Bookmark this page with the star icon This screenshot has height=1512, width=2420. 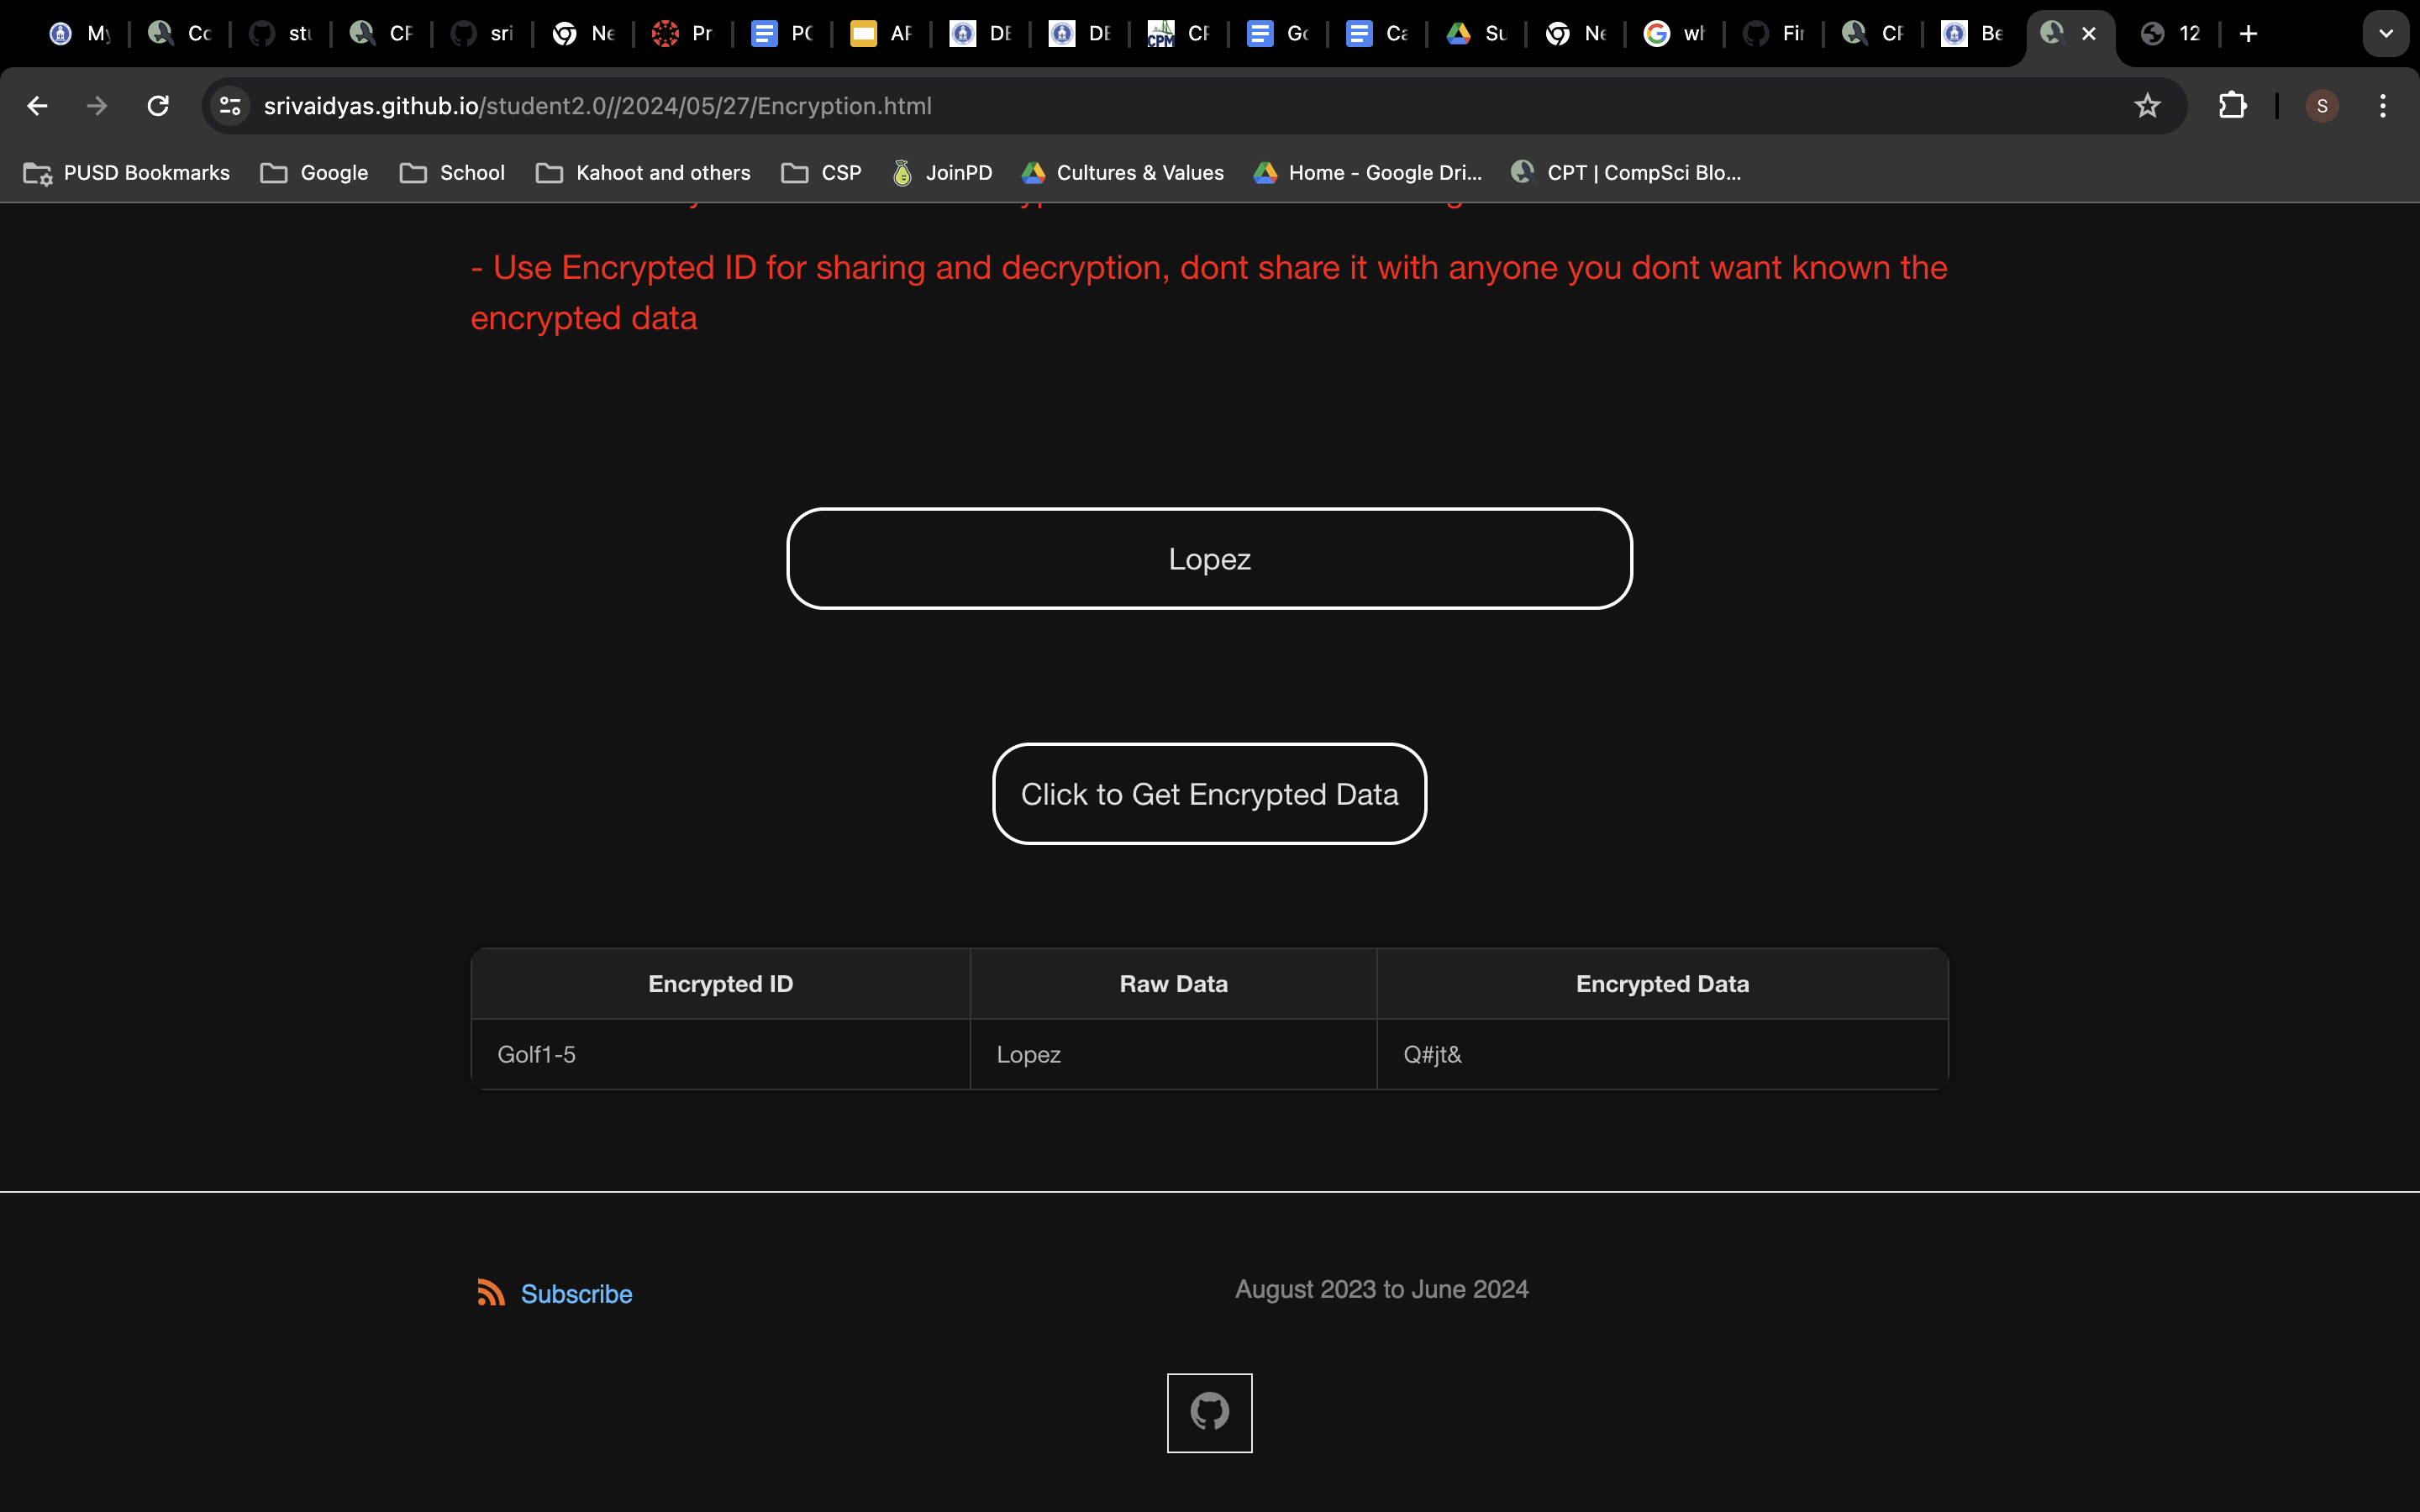[x=2147, y=106]
